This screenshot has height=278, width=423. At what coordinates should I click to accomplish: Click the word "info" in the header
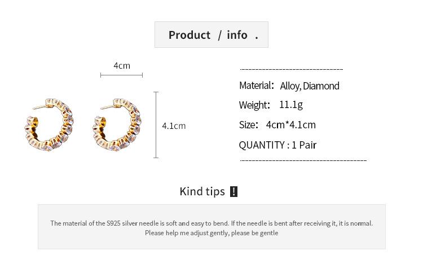237,35
